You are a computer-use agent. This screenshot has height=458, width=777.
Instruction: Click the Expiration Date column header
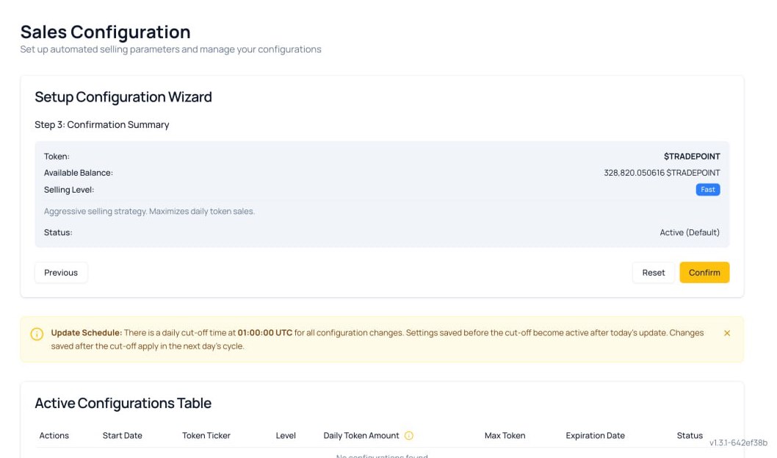pos(595,435)
